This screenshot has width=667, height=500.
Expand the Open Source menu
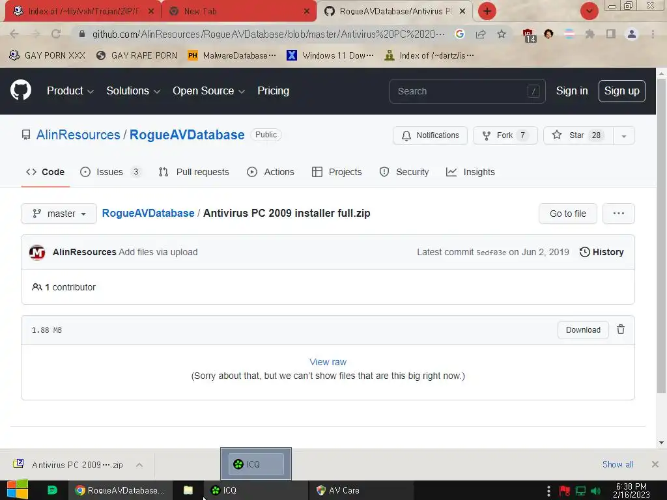click(208, 91)
